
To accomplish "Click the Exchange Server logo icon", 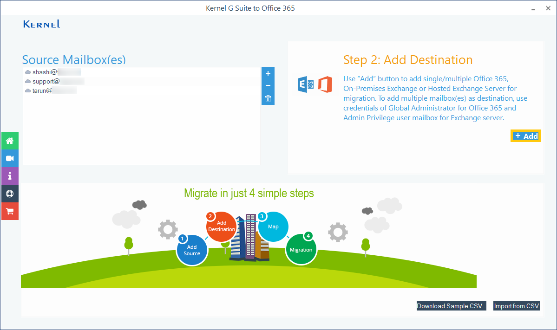I will pos(306,85).
